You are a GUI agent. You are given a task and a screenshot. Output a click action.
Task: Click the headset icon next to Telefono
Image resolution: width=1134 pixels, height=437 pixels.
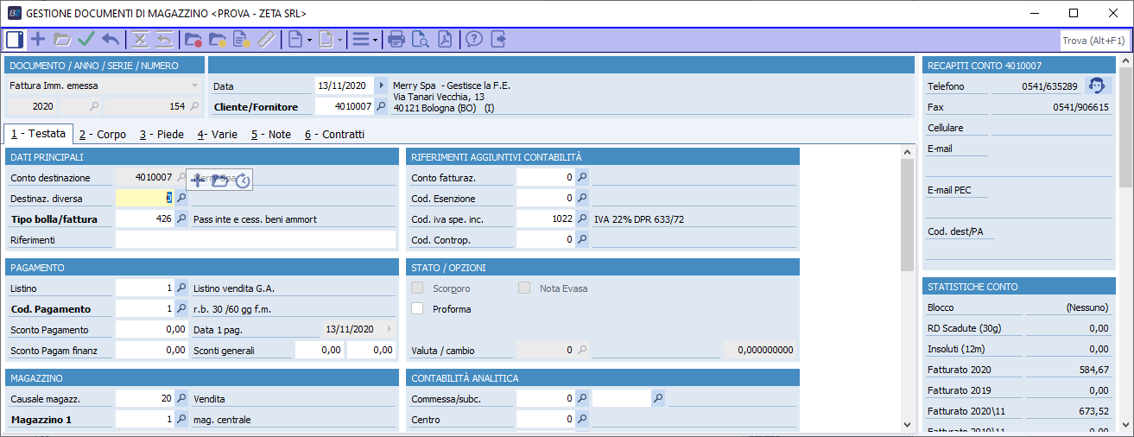point(1096,85)
